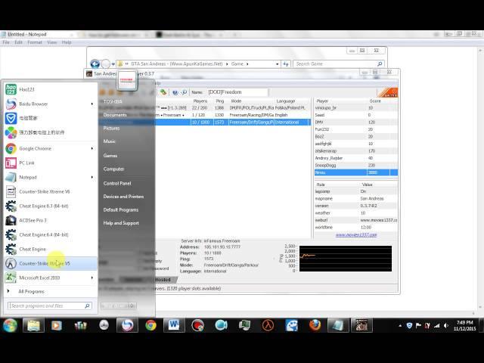Expand Notepad recent files arrow
This screenshot has width=484, height=363.
click(92, 177)
